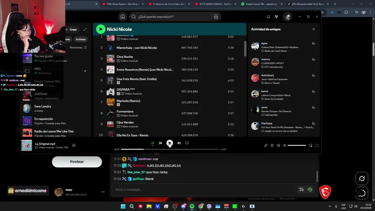Close the Actividad de amigos panel

[x=313, y=29]
